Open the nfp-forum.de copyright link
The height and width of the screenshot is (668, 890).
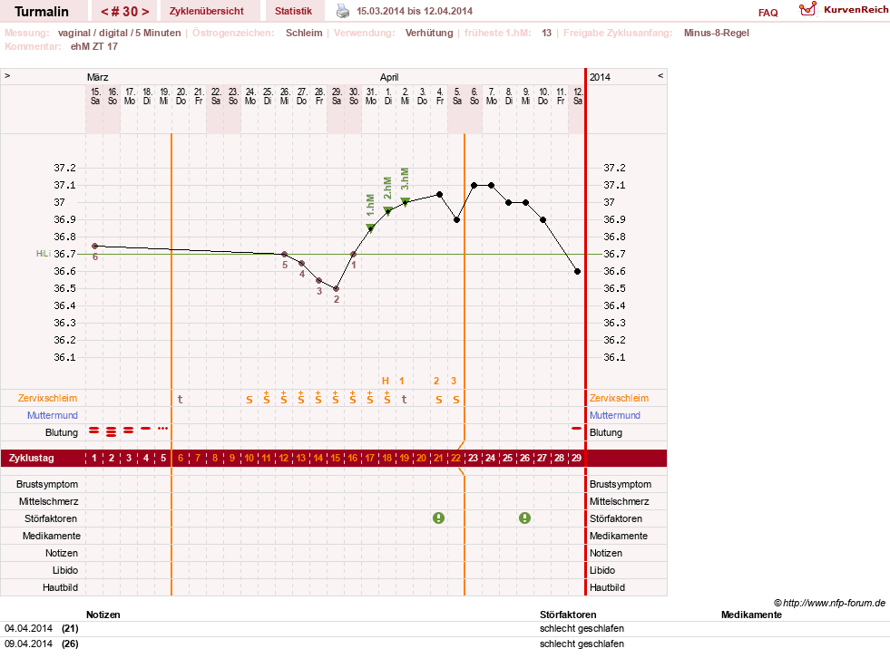click(829, 603)
